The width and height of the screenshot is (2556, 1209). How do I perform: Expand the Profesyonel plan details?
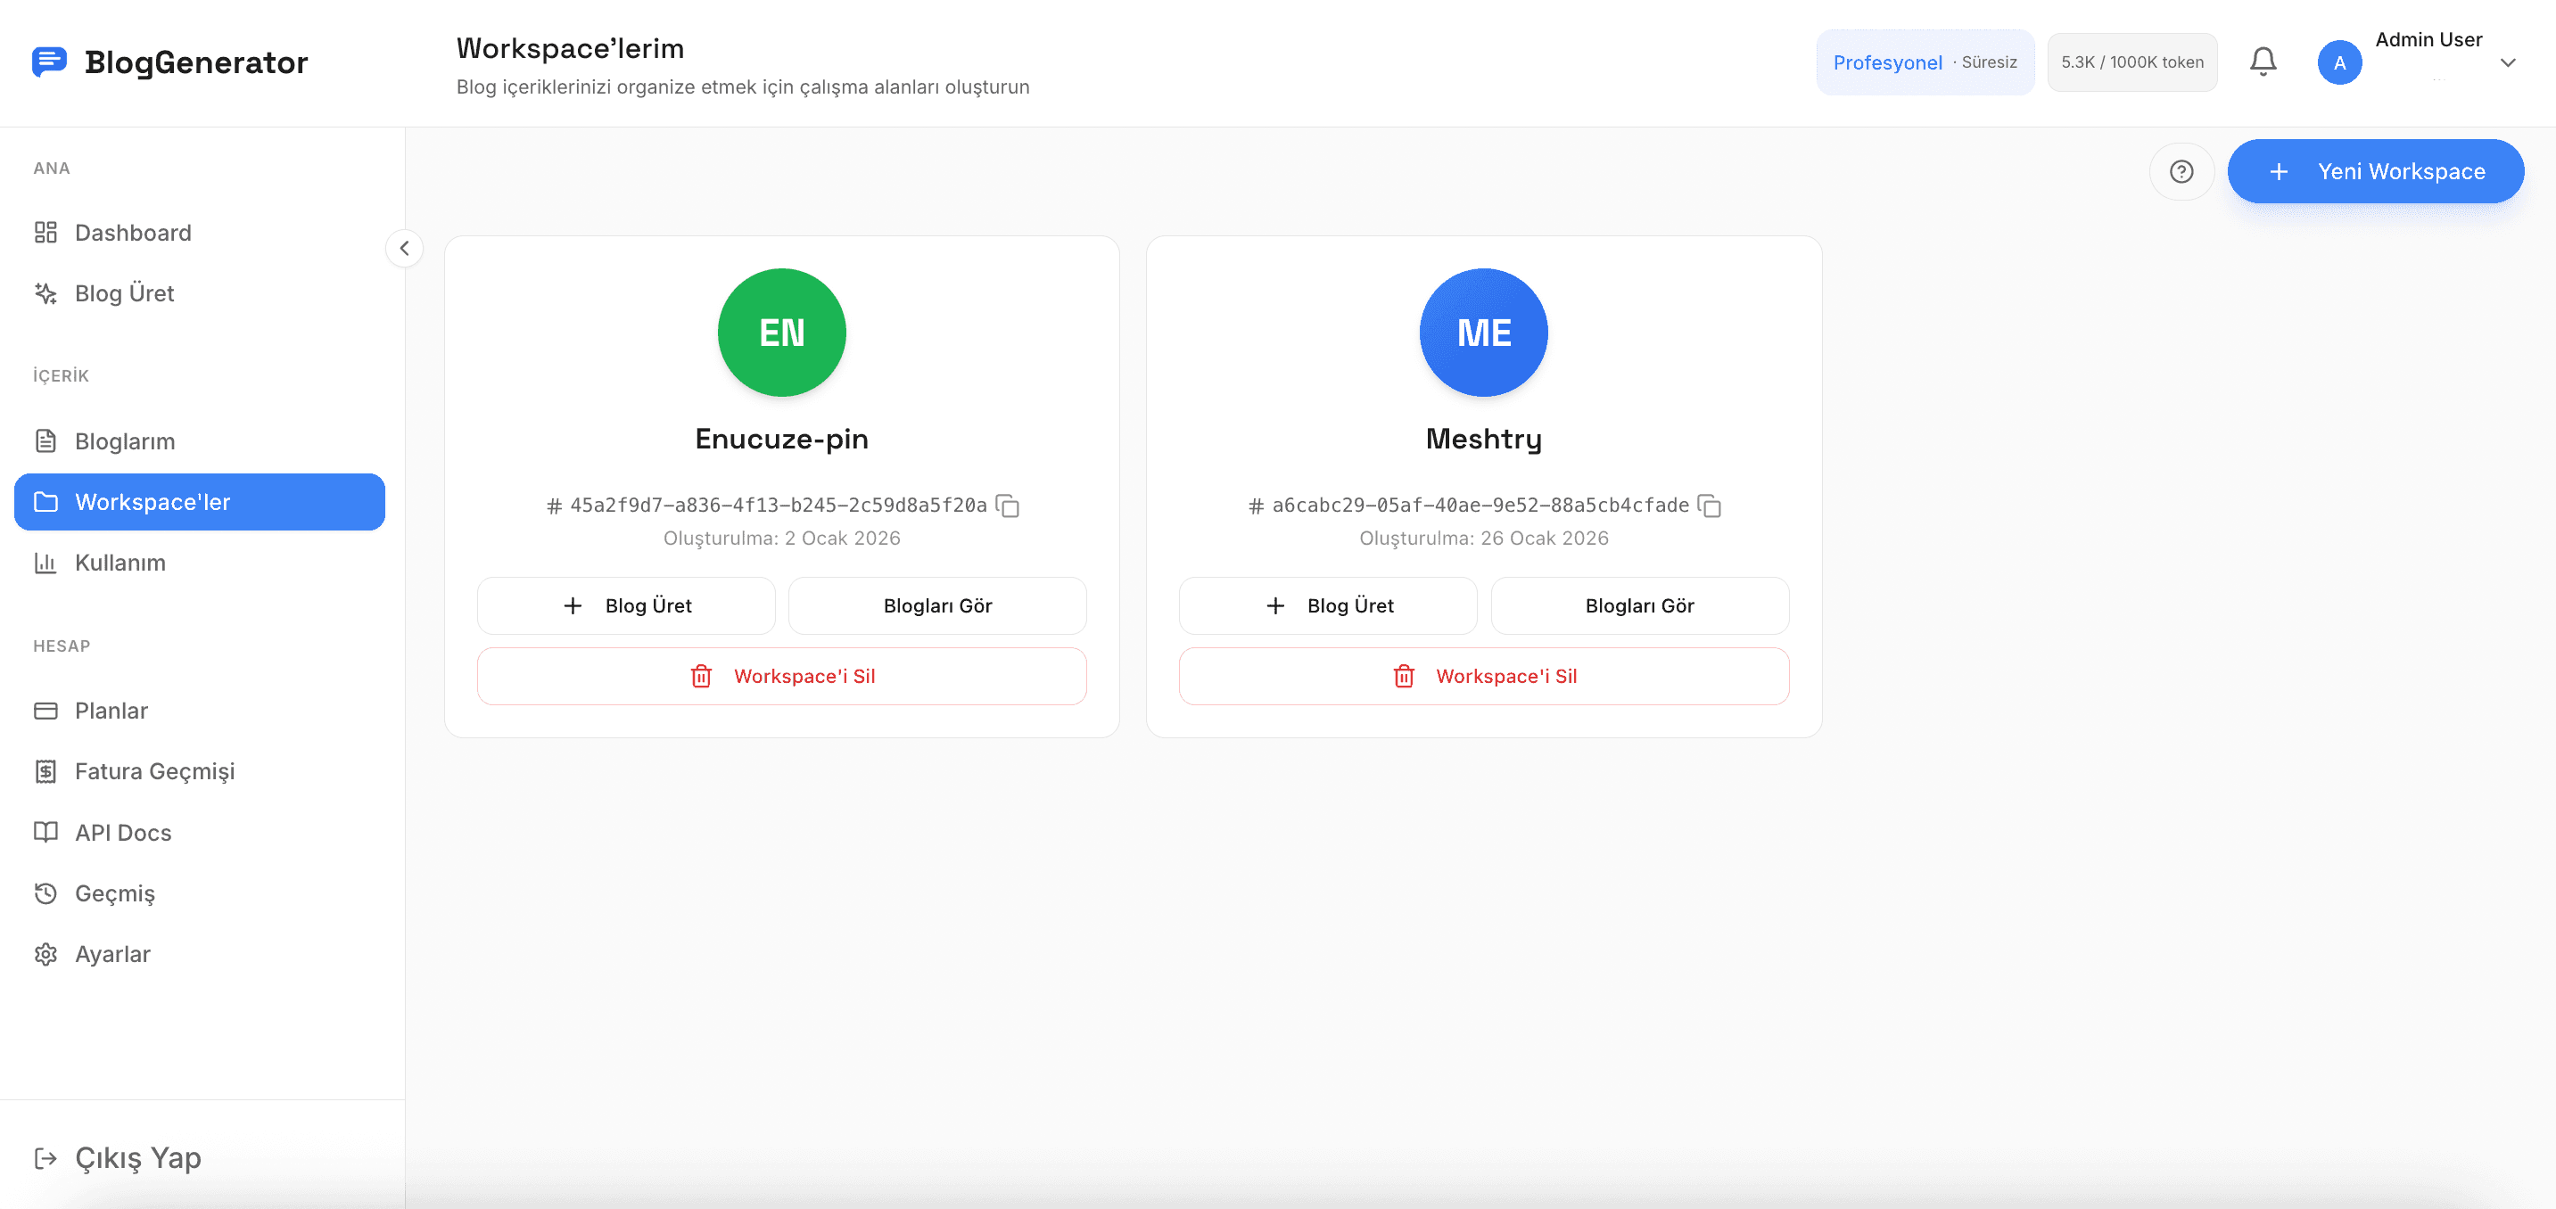[1925, 62]
